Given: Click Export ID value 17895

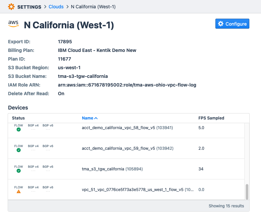Looking at the screenshot, I should click(x=65, y=42).
